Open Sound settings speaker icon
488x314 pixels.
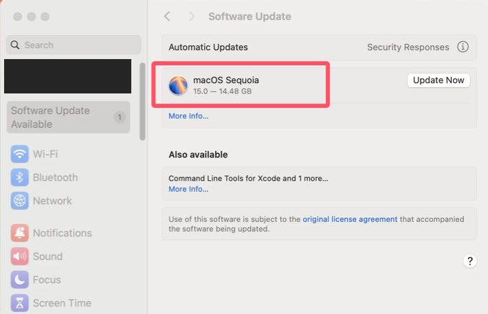pyautogui.click(x=20, y=256)
